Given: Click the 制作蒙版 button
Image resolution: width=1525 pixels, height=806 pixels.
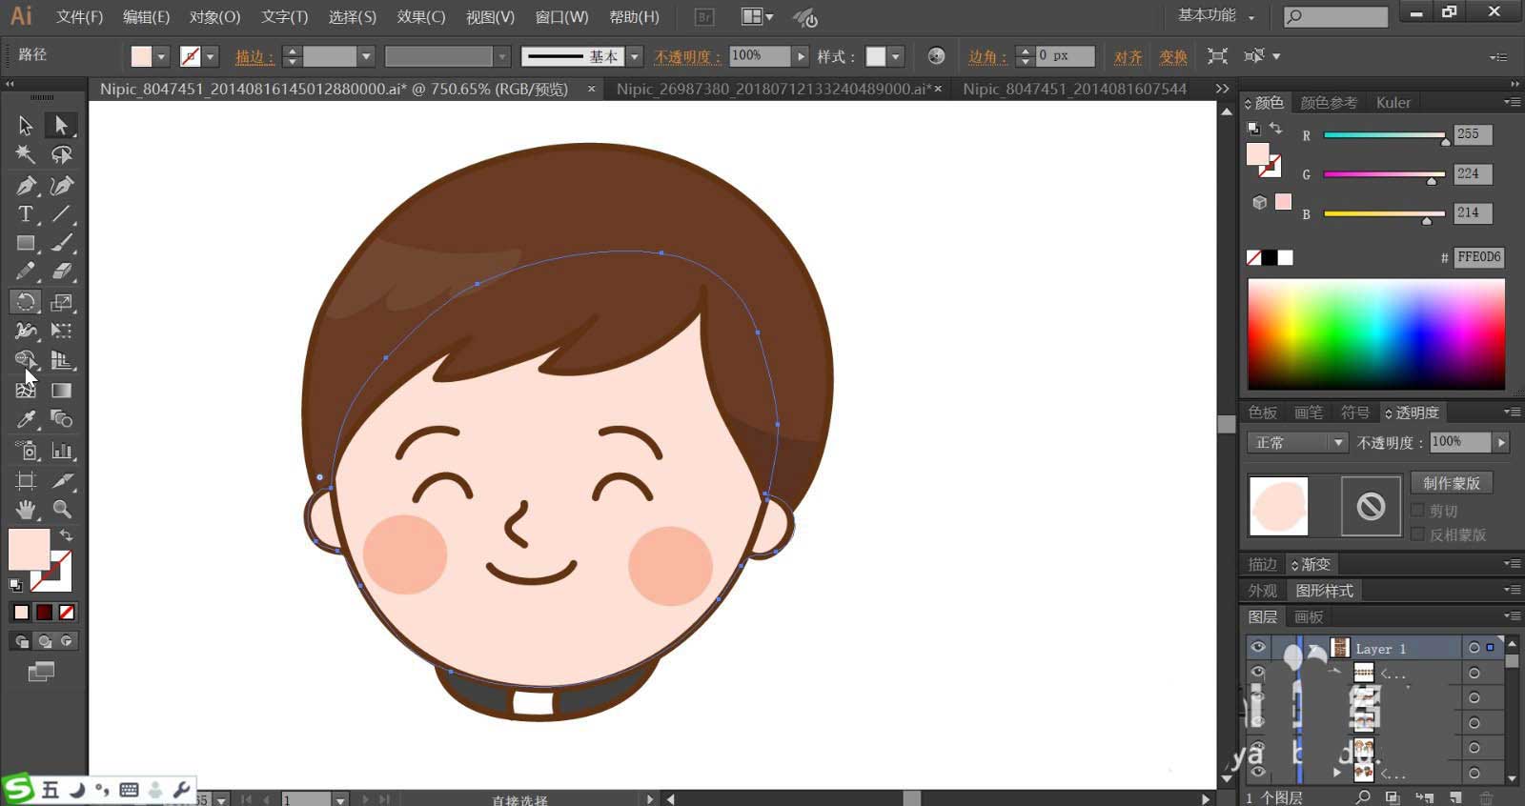Looking at the screenshot, I should (1451, 483).
